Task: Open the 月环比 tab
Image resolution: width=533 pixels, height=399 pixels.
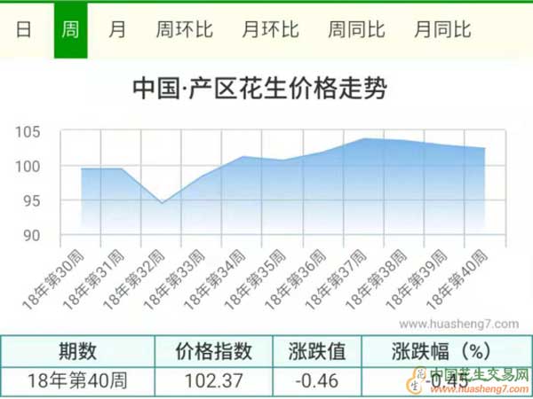Action: [270, 29]
